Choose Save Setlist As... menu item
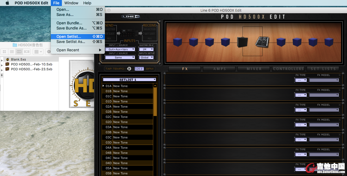The width and height of the screenshot is (347, 176). tap(78, 42)
